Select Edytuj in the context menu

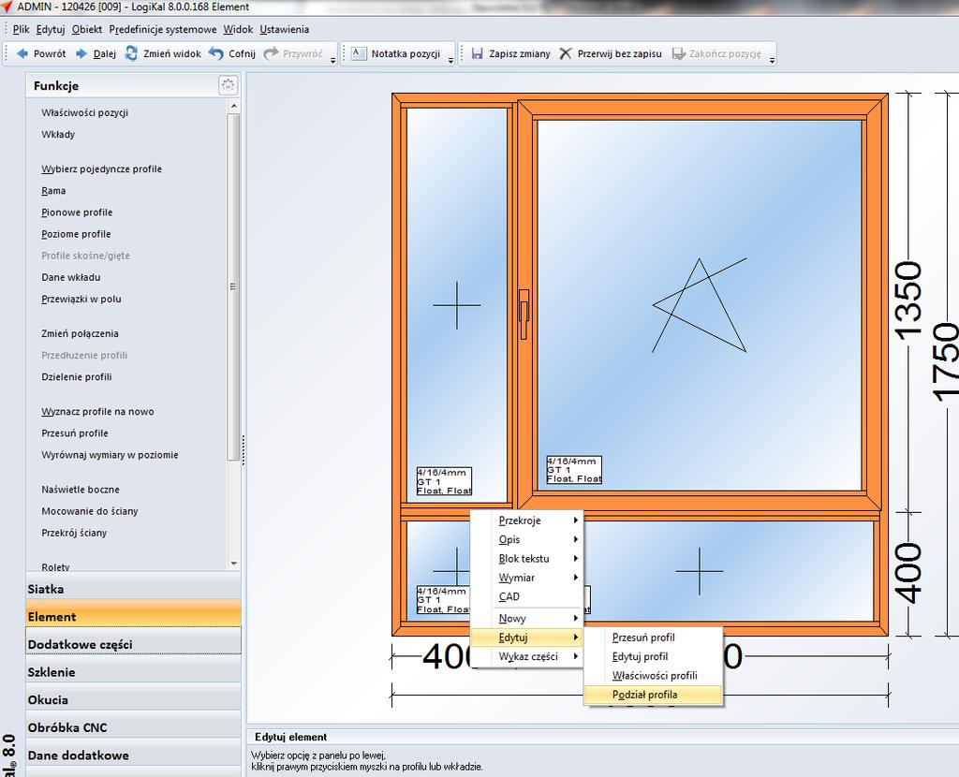[x=526, y=638]
